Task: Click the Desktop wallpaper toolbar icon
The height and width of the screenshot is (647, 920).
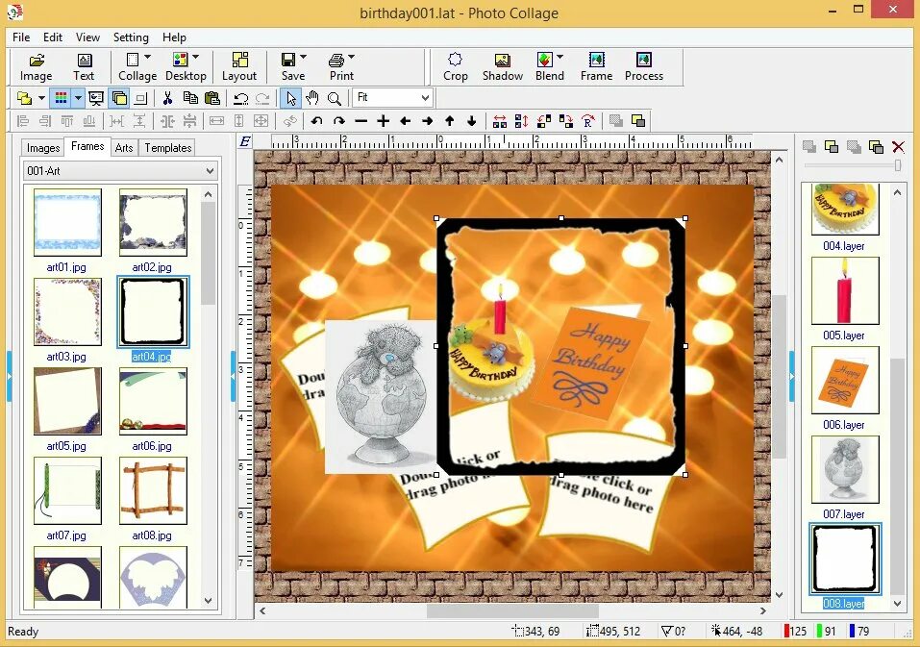Action: point(180,60)
